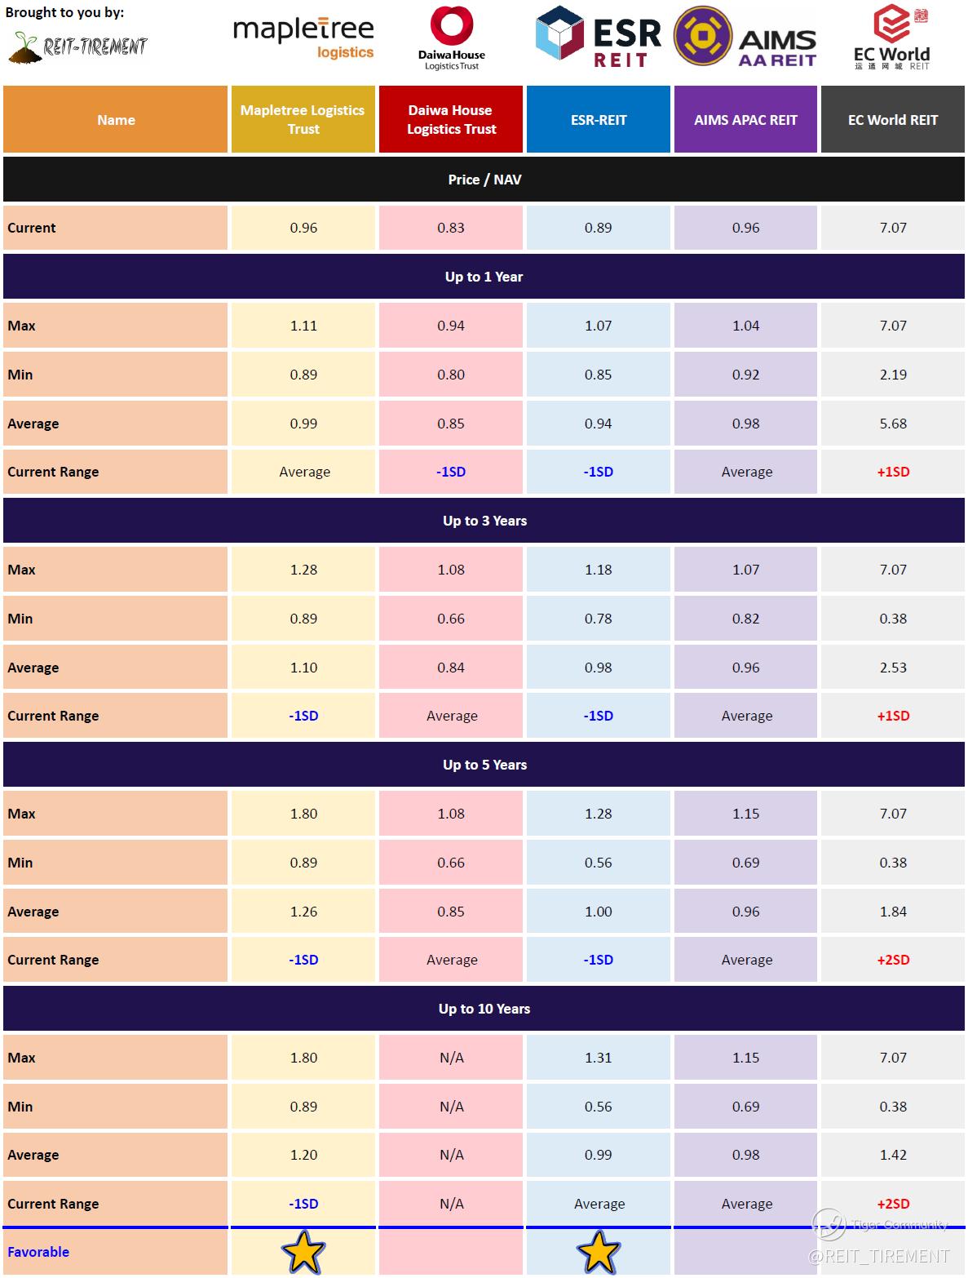The height and width of the screenshot is (1278, 968).
Task: Click the AIMS APAC REIT purple header
Action: [745, 119]
